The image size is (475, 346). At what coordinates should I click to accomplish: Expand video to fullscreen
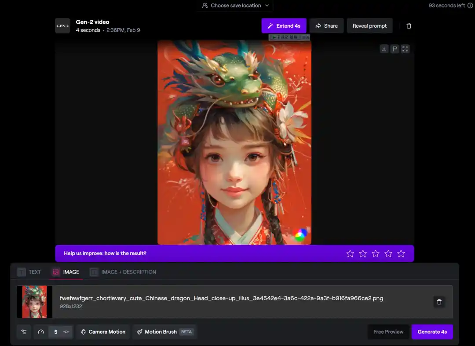pyautogui.click(x=405, y=49)
